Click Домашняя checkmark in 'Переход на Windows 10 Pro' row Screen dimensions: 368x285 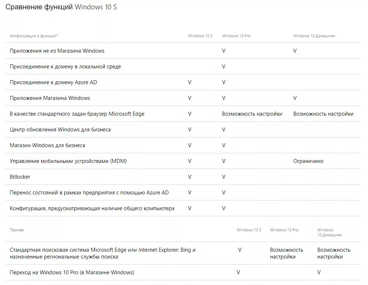click(319, 272)
